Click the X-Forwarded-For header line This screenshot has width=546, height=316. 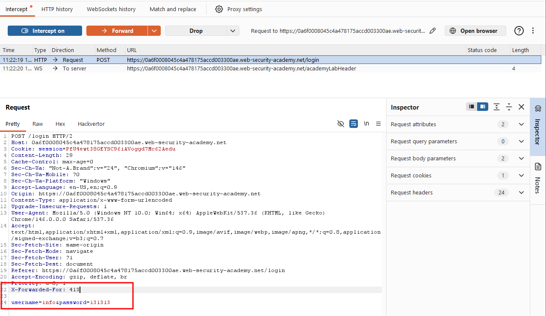(x=45, y=290)
